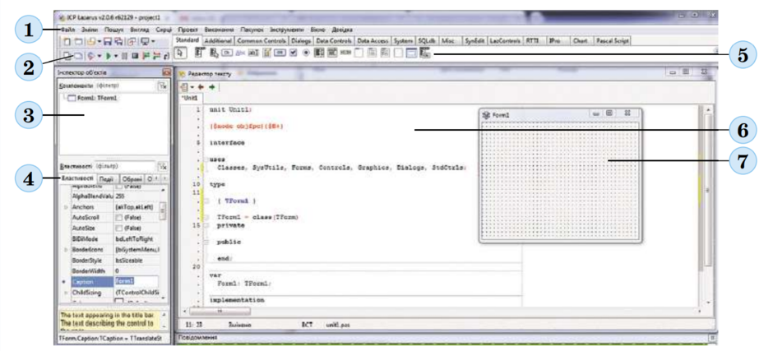Clear the components filter in Object Inspector
The height and width of the screenshot is (351, 773).
pyautogui.click(x=162, y=85)
